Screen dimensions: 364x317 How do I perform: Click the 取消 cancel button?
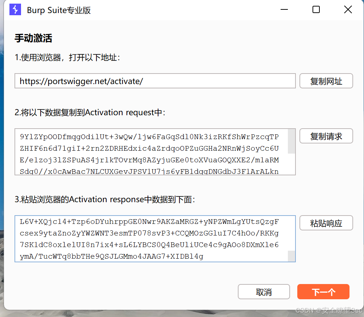(264, 292)
